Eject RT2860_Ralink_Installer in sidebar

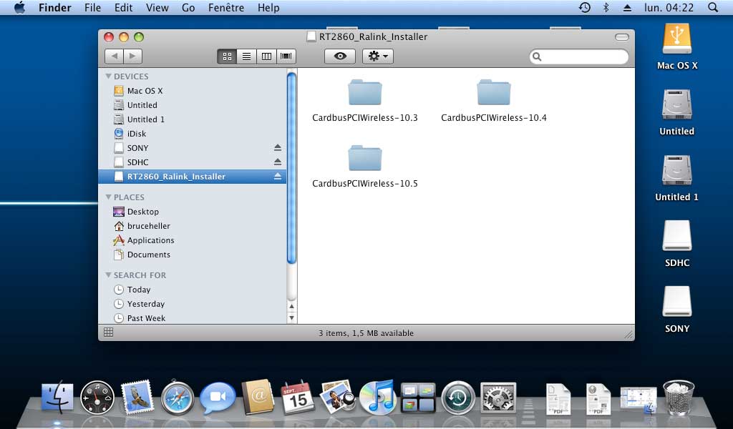[x=278, y=177]
